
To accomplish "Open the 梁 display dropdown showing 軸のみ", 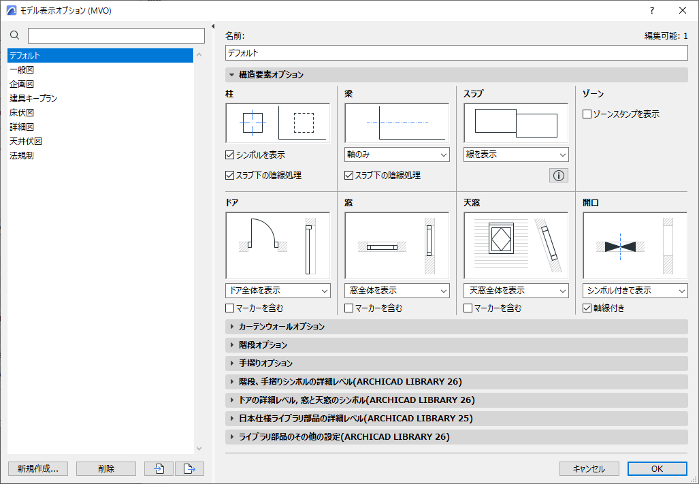I will click(x=396, y=155).
